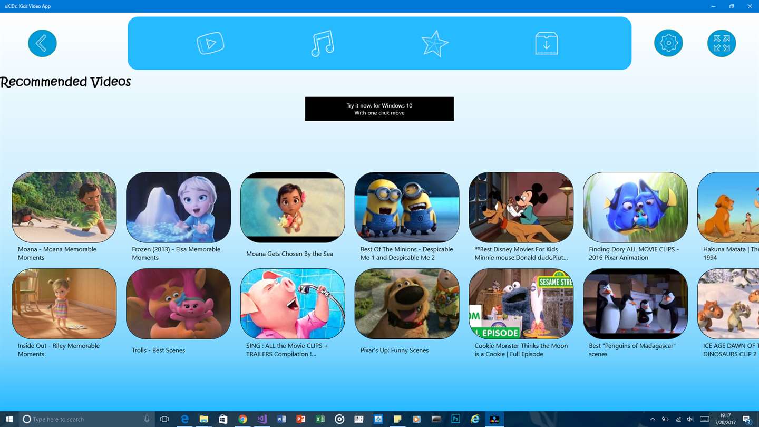Click the 'Pixar's Up: Funny Scenes' title
Viewport: 759px width, 427px height.
(x=394, y=350)
